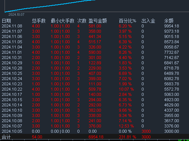Click the 总手数 column header
The width and height of the screenshot is (189, 141).
tap(39, 21)
